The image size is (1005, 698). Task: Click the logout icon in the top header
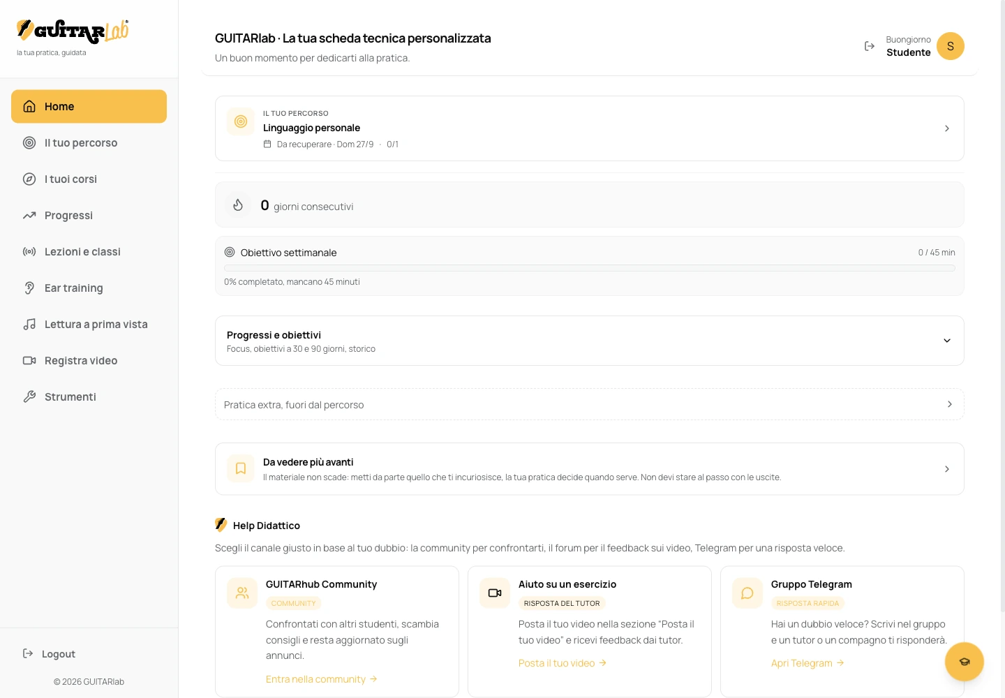click(x=870, y=46)
